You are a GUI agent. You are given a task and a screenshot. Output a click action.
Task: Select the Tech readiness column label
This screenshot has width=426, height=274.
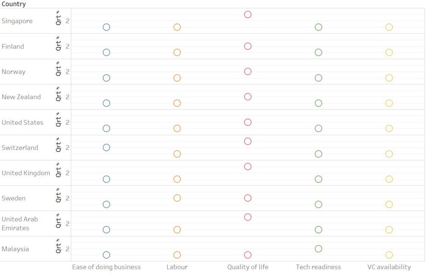(x=318, y=267)
